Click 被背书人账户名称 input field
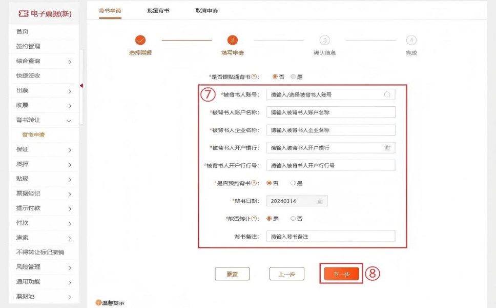496x308 pixels. 331,112
